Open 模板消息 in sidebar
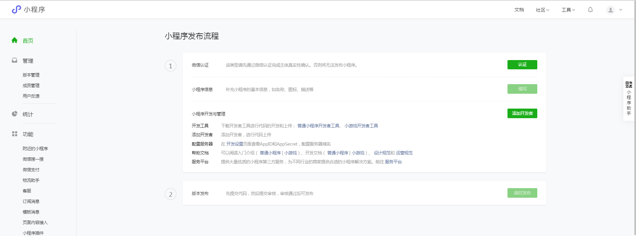 tap(31, 212)
